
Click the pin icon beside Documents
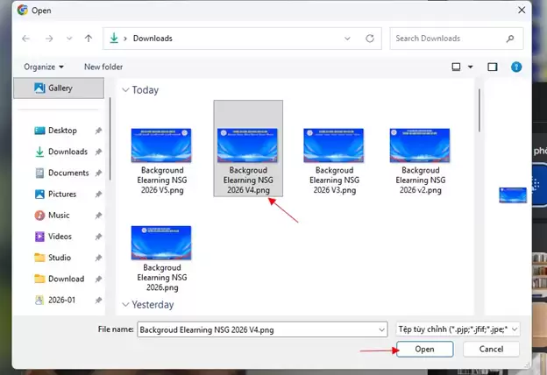tap(98, 173)
